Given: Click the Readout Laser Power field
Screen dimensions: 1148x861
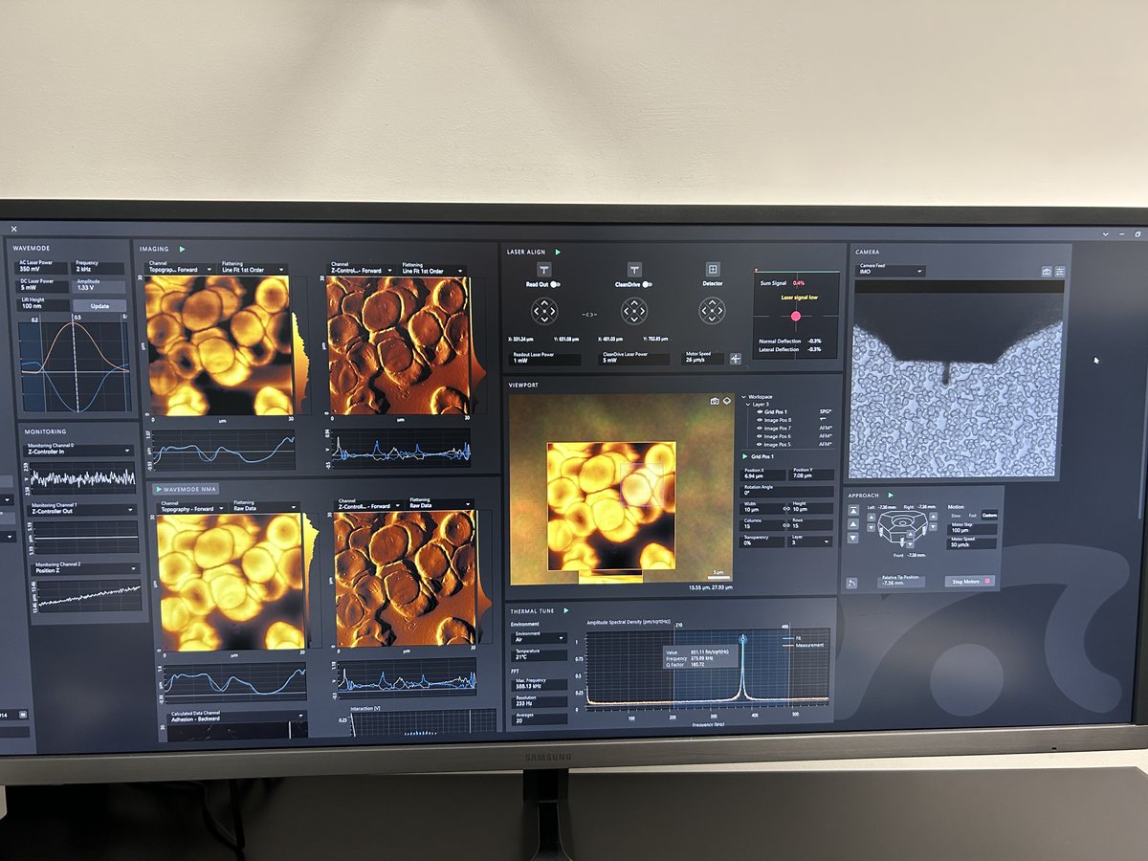Looking at the screenshot, I should point(544,359).
